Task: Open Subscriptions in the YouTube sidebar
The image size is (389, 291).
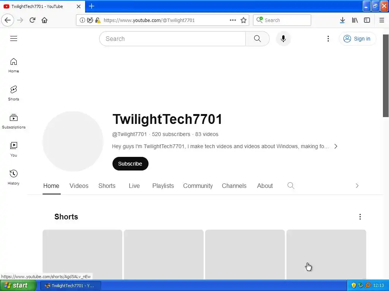Action: pyautogui.click(x=14, y=121)
